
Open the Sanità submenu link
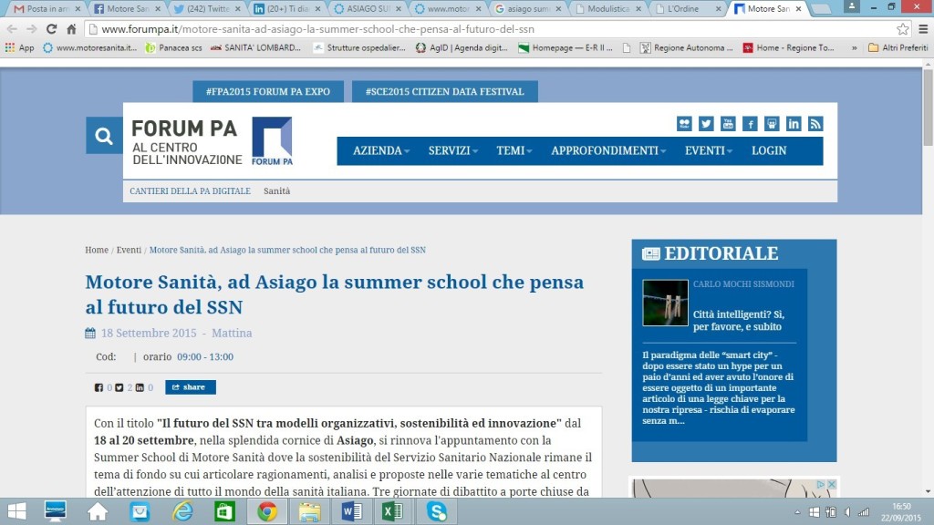pyautogui.click(x=277, y=191)
